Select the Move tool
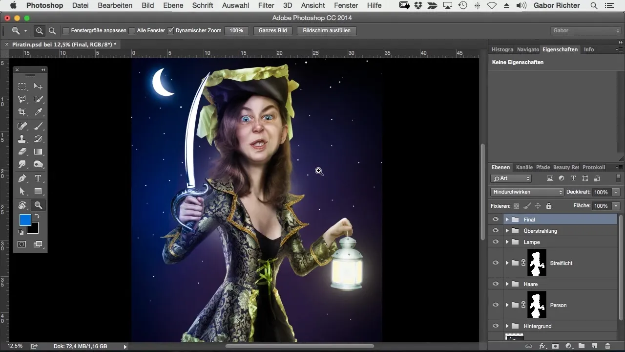The height and width of the screenshot is (352, 625). pos(38,87)
